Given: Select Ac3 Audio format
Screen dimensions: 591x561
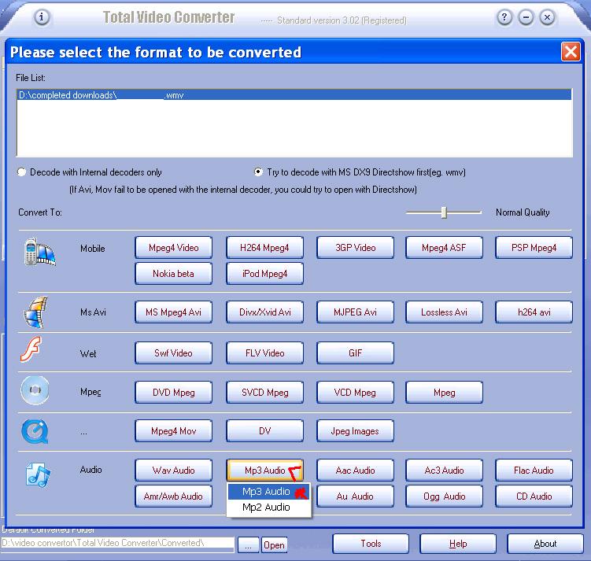Looking at the screenshot, I should pos(444,471).
